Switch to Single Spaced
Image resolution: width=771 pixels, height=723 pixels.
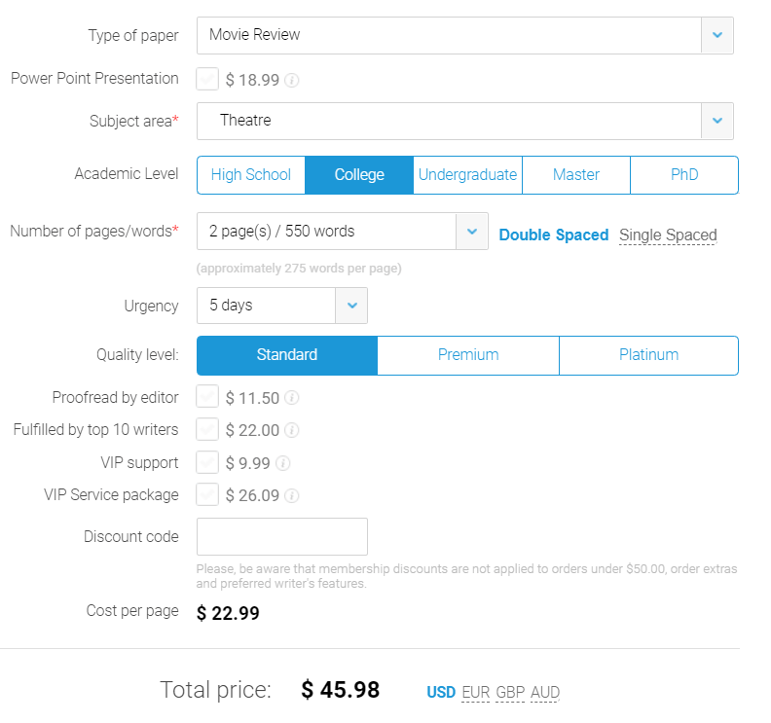[668, 235]
